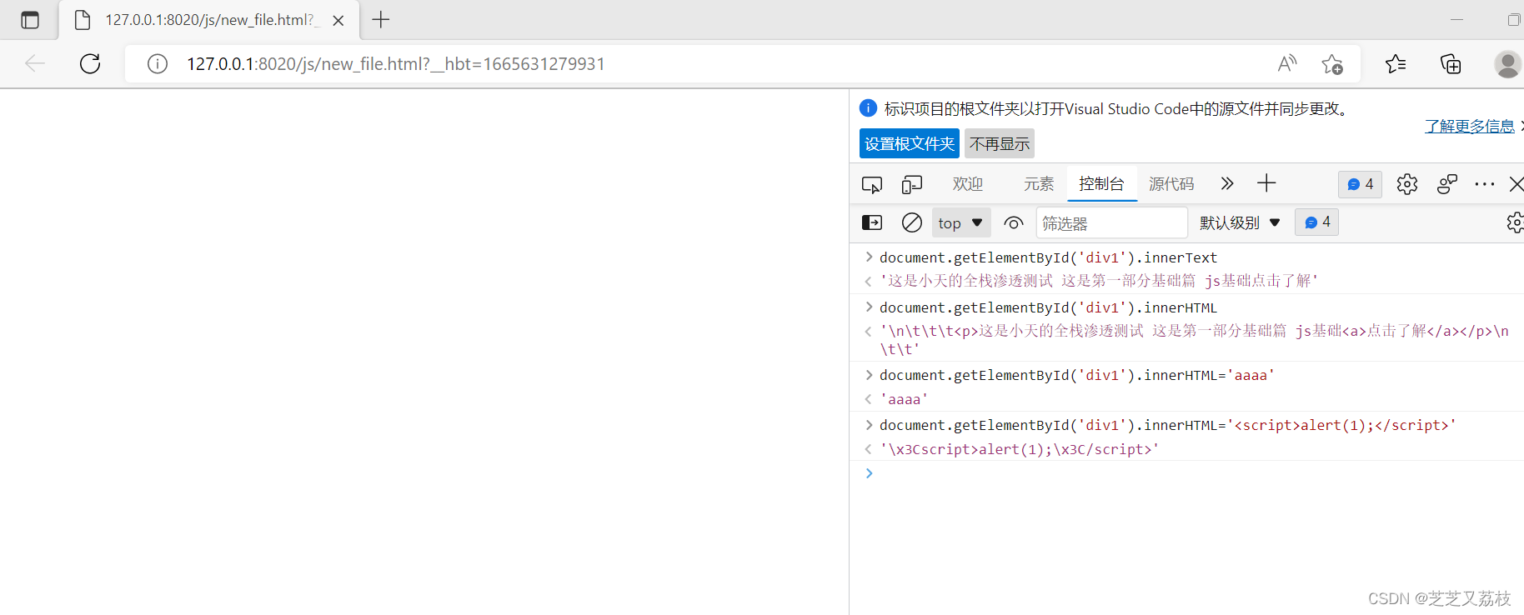This screenshot has height=615, width=1524.
Task: Switch to the '欢迎' tab
Action: (968, 184)
